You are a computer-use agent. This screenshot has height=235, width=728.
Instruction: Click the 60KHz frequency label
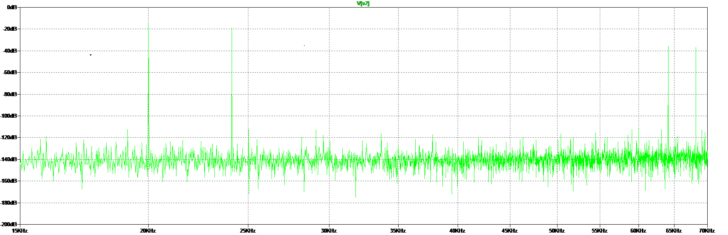pos(639,231)
